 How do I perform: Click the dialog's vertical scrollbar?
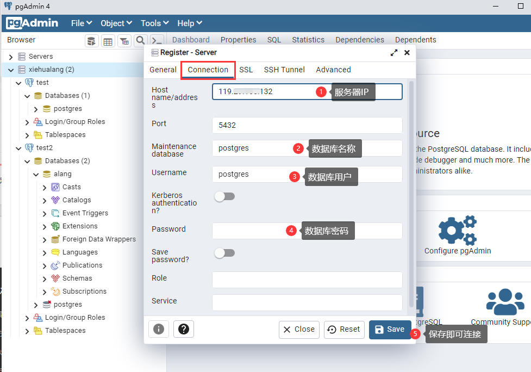point(411,194)
